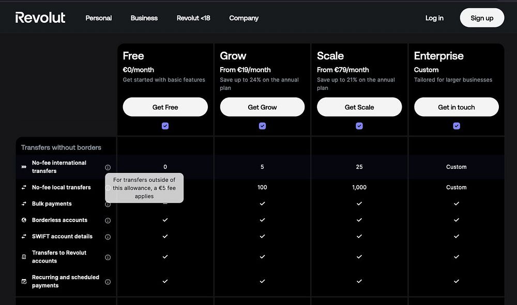This screenshot has width=517, height=305.
Task: Click the Log in link
Action: click(434, 18)
